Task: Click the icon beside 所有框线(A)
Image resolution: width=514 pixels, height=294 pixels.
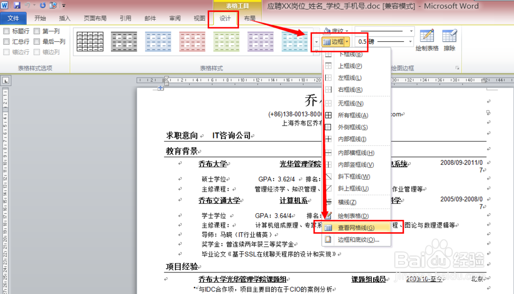Action: click(x=328, y=115)
